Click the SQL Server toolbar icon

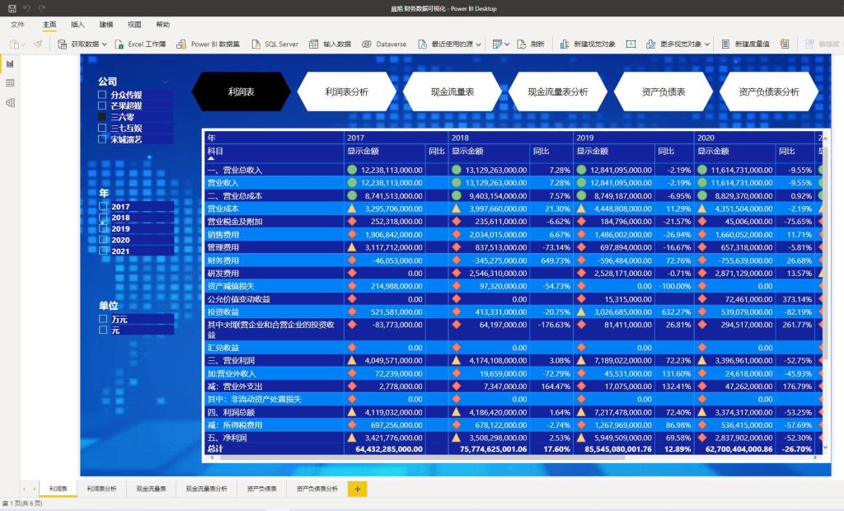pyautogui.click(x=256, y=44)
